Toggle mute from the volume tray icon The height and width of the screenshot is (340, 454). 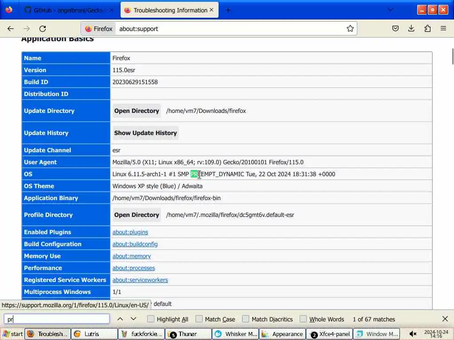413,334
